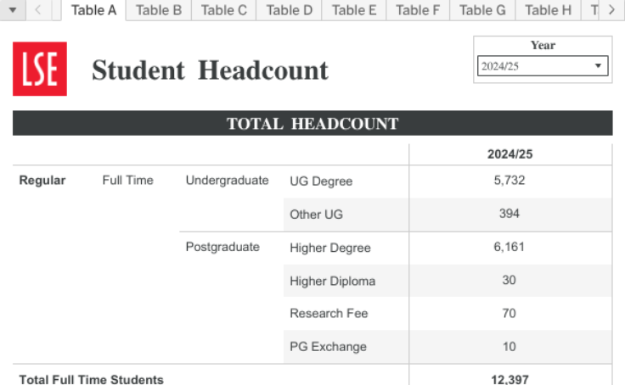Select the Total Full Time Students row

tap(91, 379)
